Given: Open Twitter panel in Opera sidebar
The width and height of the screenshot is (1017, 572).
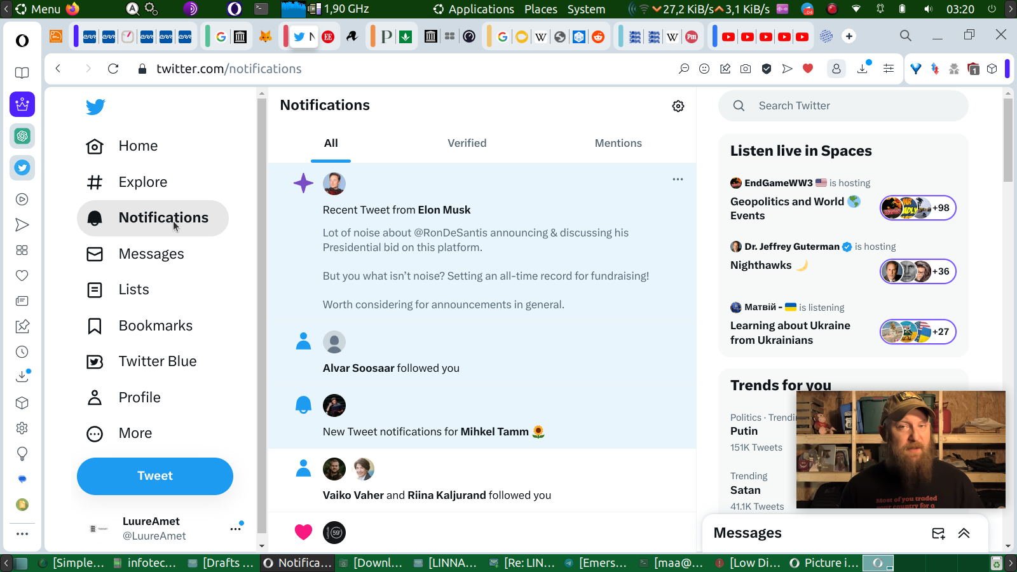Looking at the screenshot, I should coord(22,168).
